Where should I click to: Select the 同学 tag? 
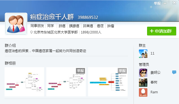pos(51,26)
